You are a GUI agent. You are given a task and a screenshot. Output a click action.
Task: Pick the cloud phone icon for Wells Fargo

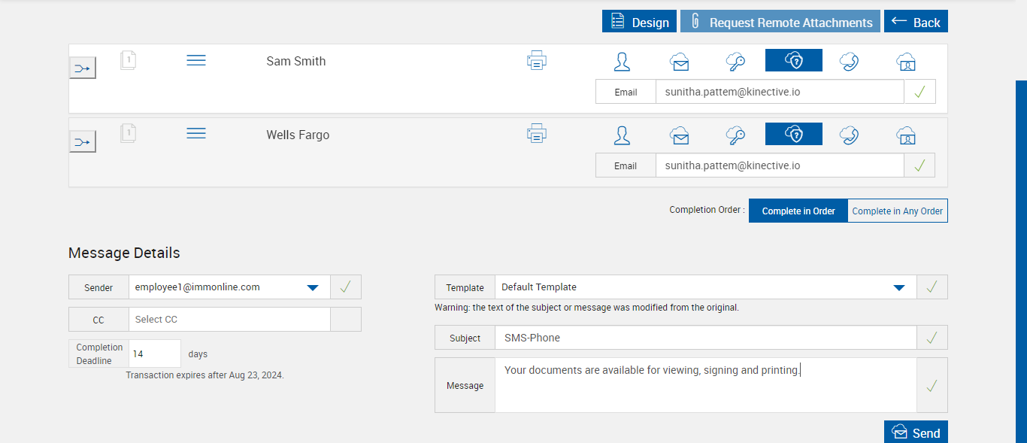point(850,135)
